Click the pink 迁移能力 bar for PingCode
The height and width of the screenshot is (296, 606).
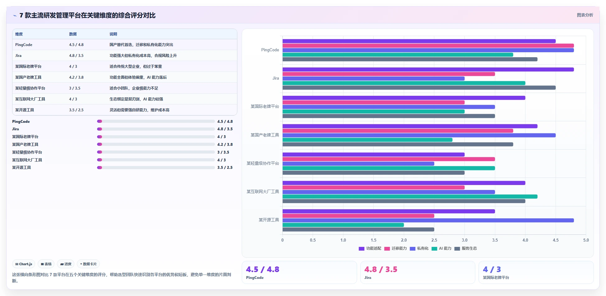[x=428, y=46]
